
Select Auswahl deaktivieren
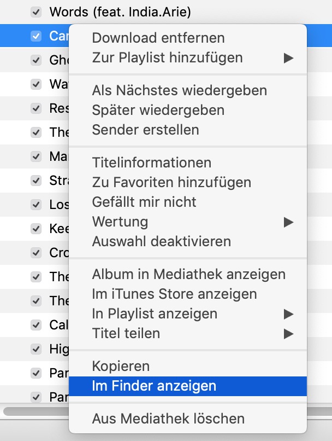[161, 241]
